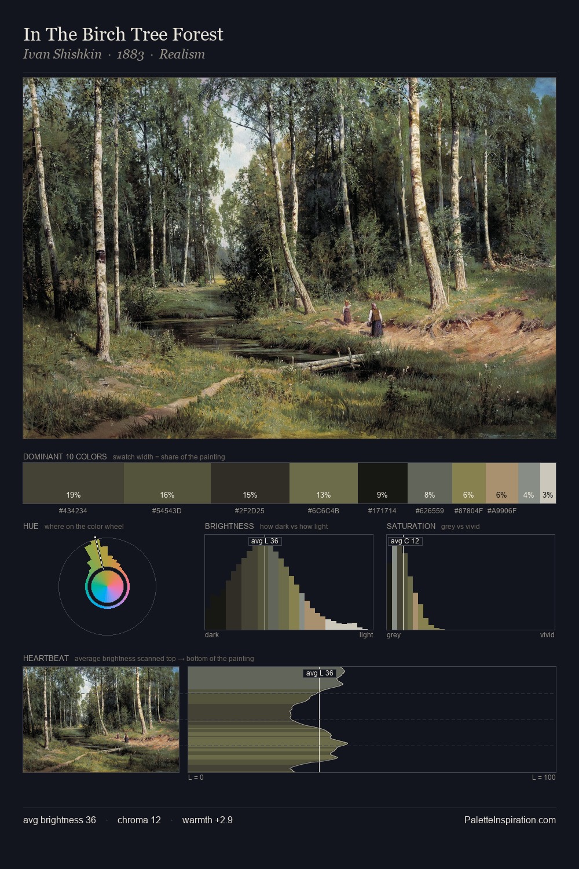This screenshot has height=869, width=579.
Task: Click avg L 36 label in brightness chart
Action: (x=265, y=541)
